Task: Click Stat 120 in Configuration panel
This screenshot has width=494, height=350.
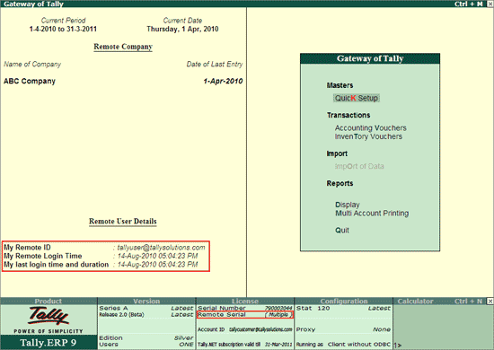Action: coord(343,309)
